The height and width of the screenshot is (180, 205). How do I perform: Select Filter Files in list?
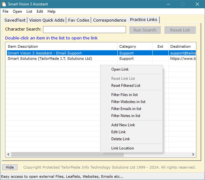point(131,95)
